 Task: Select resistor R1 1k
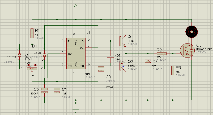32,33
